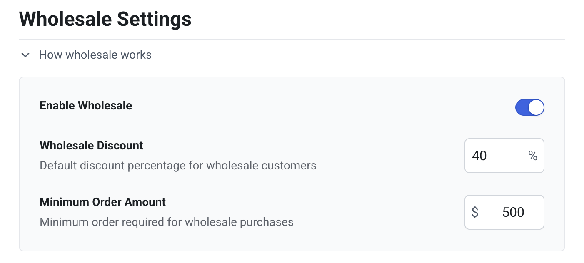Click the divider line under Wholesale Settings

tap(292, 40)
